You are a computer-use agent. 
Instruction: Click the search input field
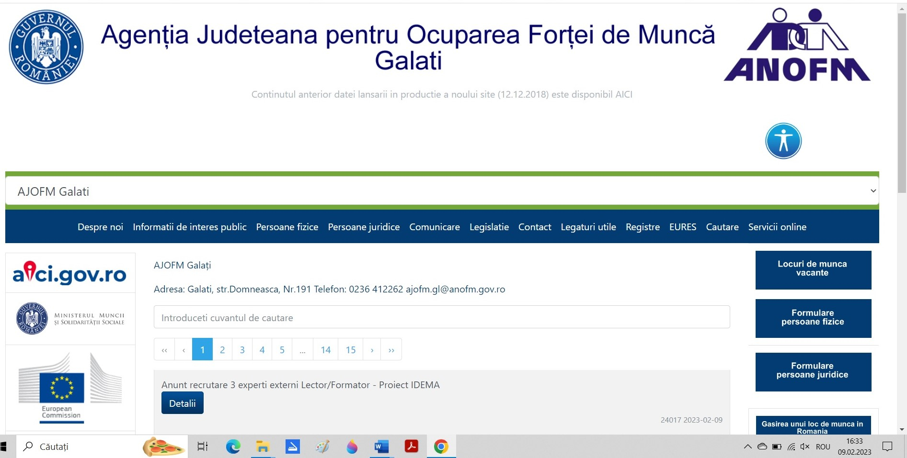click(441, 317)
